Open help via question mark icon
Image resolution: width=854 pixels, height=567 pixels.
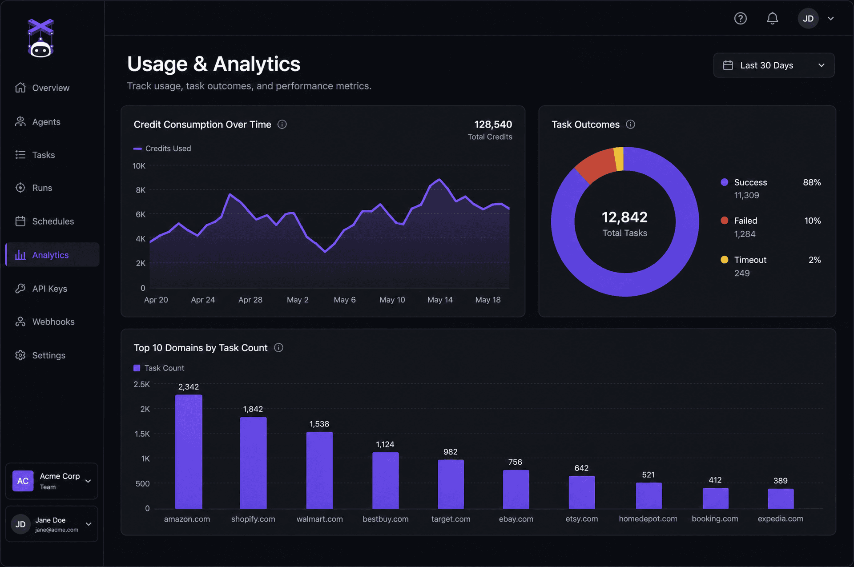pyautogui.click(x=740, y=18)
